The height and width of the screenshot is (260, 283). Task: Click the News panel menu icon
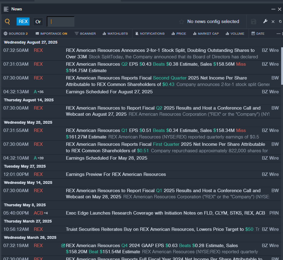(6, 9)
